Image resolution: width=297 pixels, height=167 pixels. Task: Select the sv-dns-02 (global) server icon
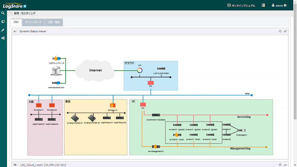coord(210,125)
